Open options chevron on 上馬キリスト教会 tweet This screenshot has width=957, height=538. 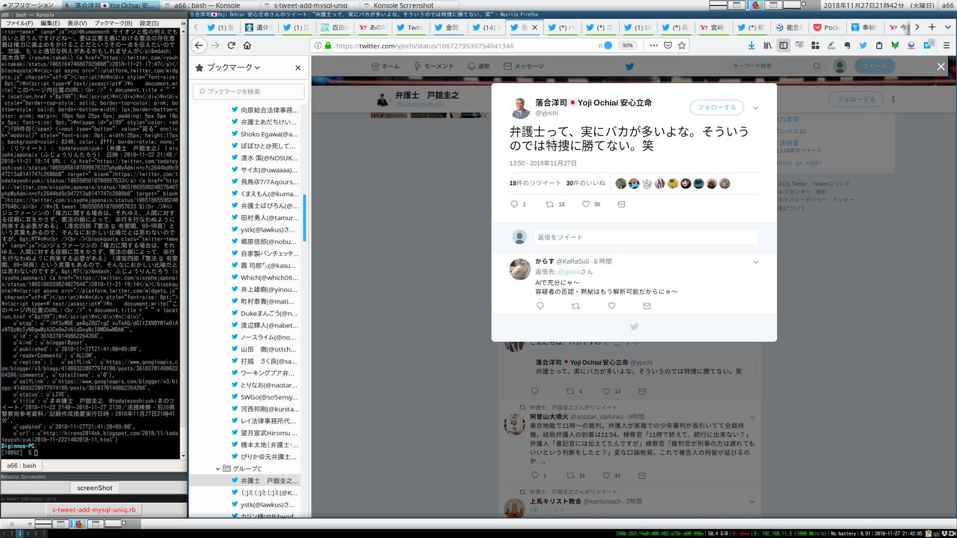[x=752, y=502]
